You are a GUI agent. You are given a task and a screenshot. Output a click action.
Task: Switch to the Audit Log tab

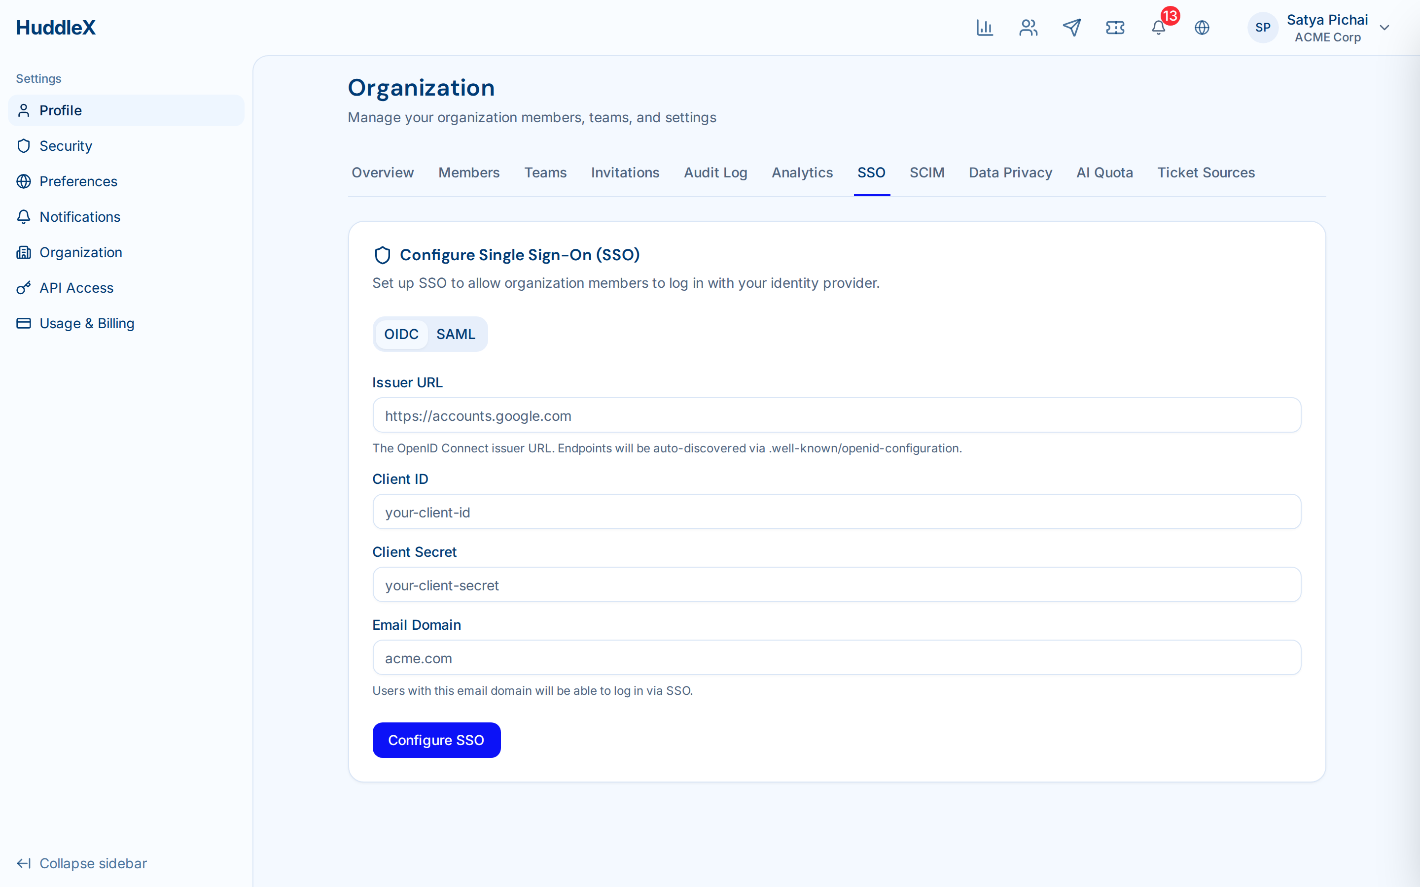[x=715, y=172]
